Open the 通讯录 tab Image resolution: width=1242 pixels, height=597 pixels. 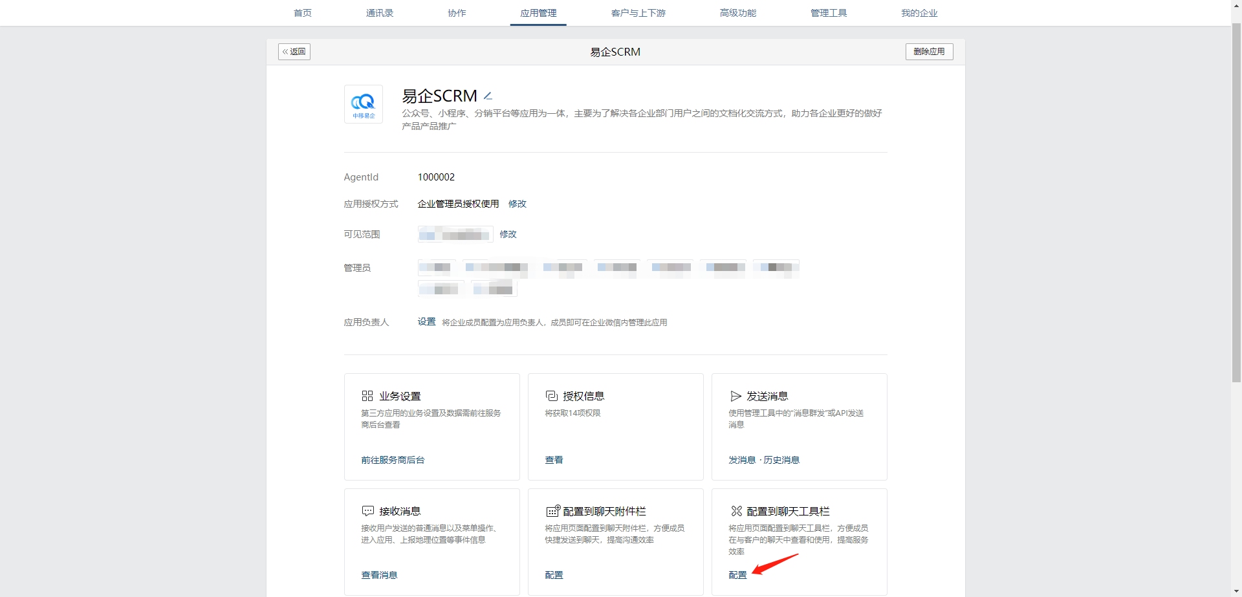tap(380, 13)
